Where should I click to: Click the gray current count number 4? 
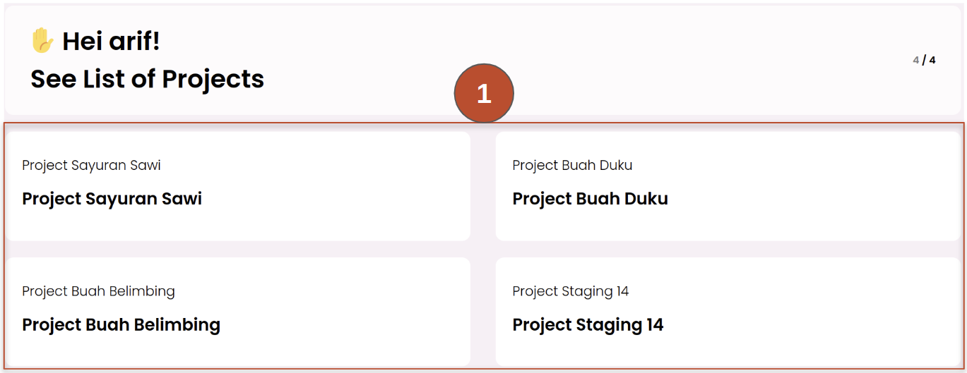pos(916,60)
